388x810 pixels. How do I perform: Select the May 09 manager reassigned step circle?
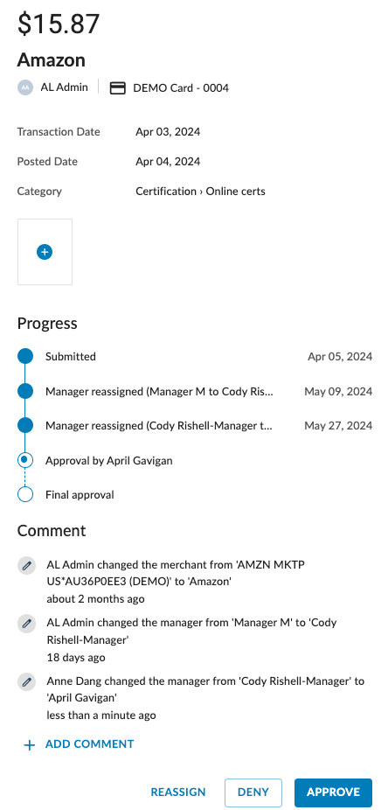pos(25,391)
